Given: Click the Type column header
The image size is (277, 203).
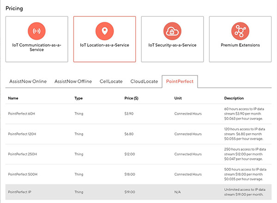Looking at the screenshot, I should [x=78, y=98].
